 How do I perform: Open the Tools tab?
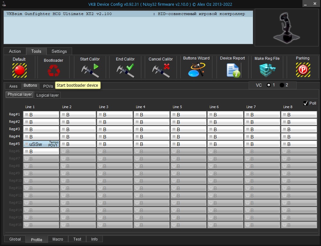pos(36,51)
